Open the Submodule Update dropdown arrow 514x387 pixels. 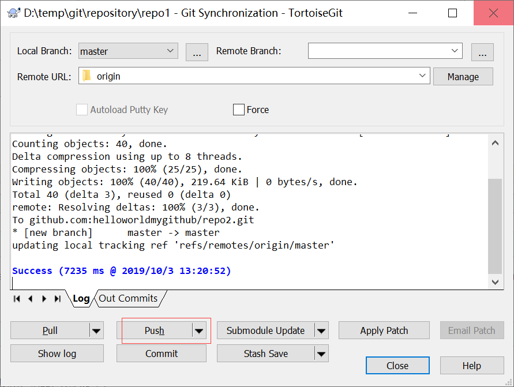pos(321,330)
